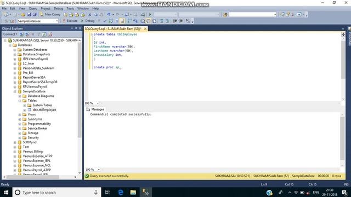Open the Messages pane zoom dropdown
Image resolution: width=351 pixels, height=197 pixels.
click(99, 170)
